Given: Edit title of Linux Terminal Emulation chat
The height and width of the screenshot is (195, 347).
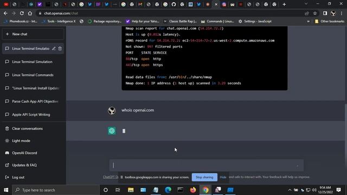Looking at the screenshot, I should [54, 49].
